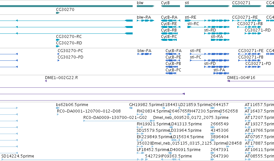The height and width of the screenshot is (161, 274).
Task: Select protein CG30270-PD
Action: (71, 57)
